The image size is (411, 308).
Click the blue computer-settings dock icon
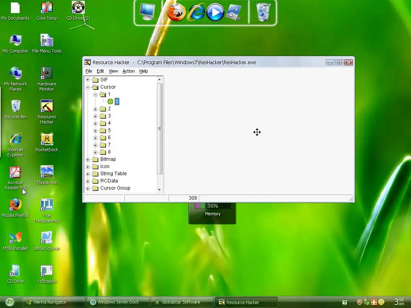[234, 12]
